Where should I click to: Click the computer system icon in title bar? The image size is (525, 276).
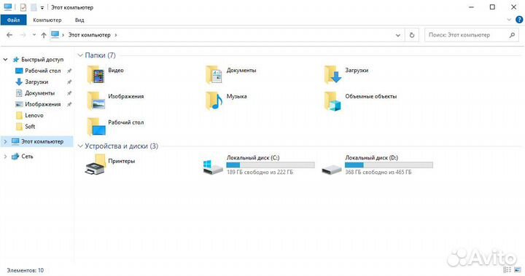pyautogui.click(x=8, y=7)
